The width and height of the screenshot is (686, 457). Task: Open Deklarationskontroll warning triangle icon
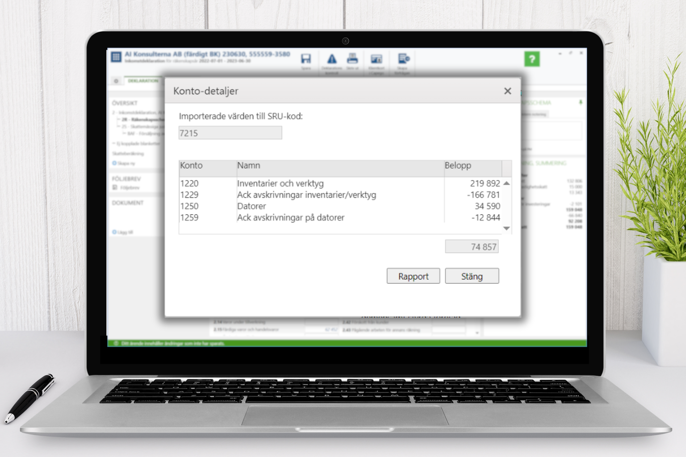tap(331, 59)
